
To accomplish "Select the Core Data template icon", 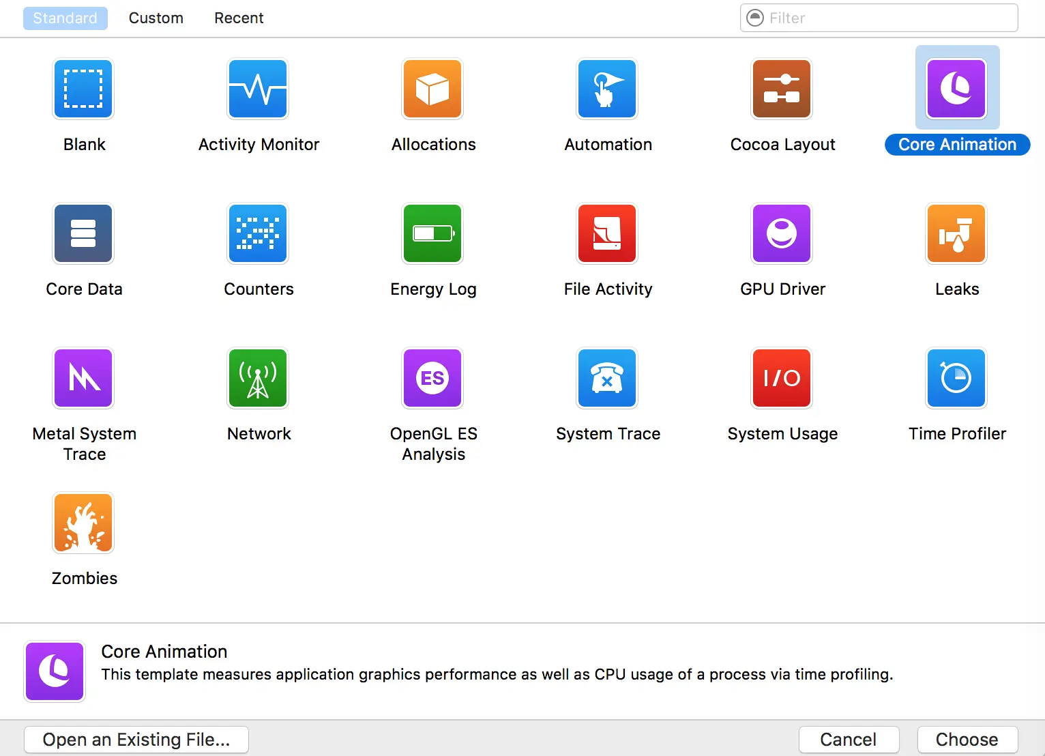I will (83, 233).
